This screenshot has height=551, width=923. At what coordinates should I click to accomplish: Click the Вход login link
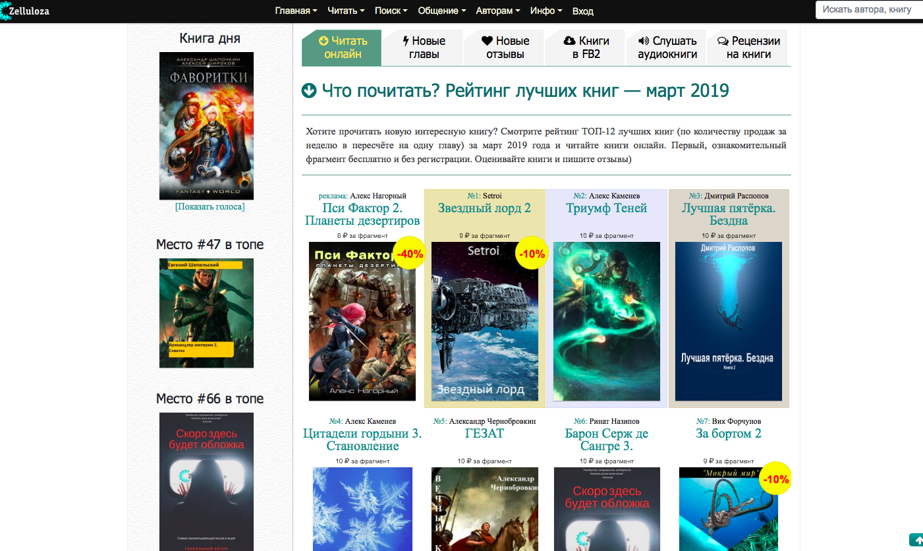tap(583, 11)
